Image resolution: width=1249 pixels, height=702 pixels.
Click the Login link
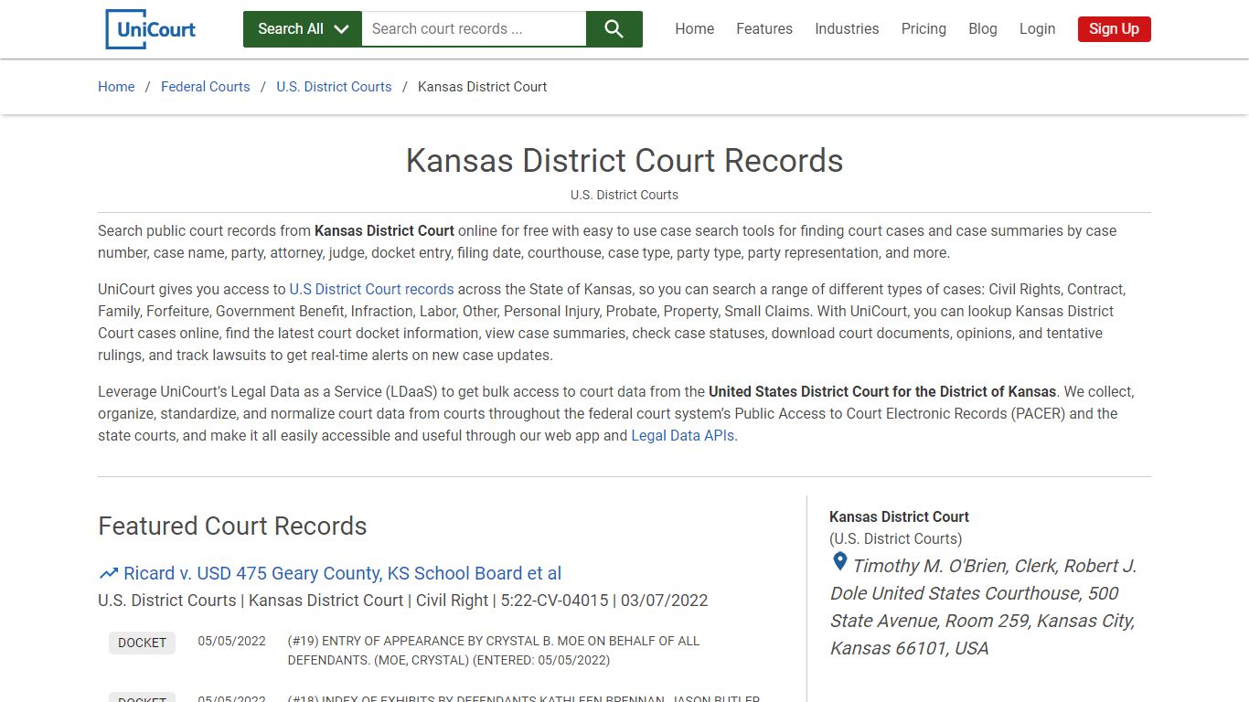(x=1037, y=29)
